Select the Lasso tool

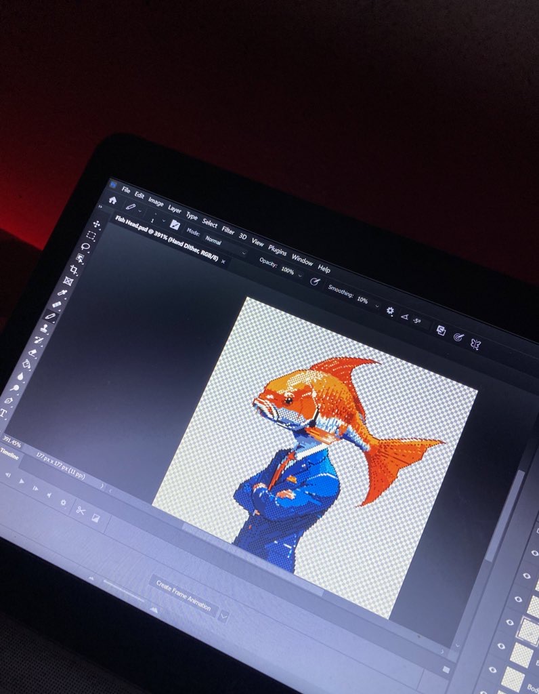click(x=85, y=247)
